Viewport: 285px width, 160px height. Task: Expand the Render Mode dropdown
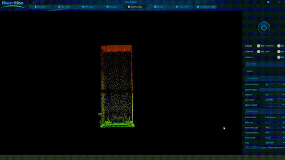(x=275, y=117)
